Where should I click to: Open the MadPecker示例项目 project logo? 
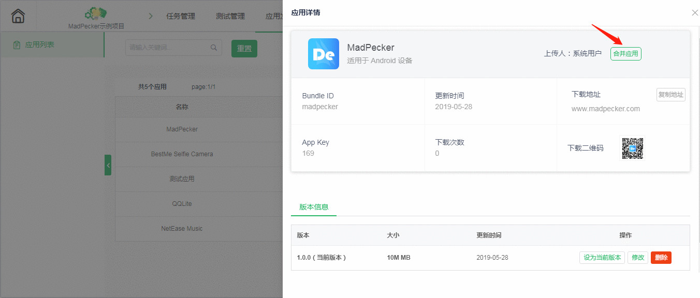96,13
